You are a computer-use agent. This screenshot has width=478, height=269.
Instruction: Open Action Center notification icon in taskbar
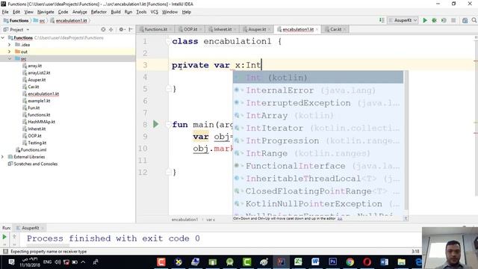click(11, 262)
